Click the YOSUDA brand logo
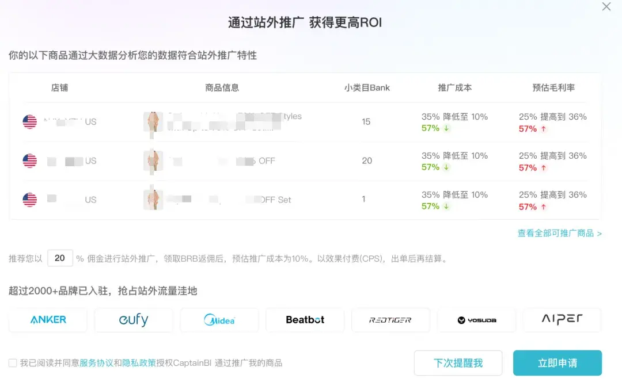 [476, 320]
